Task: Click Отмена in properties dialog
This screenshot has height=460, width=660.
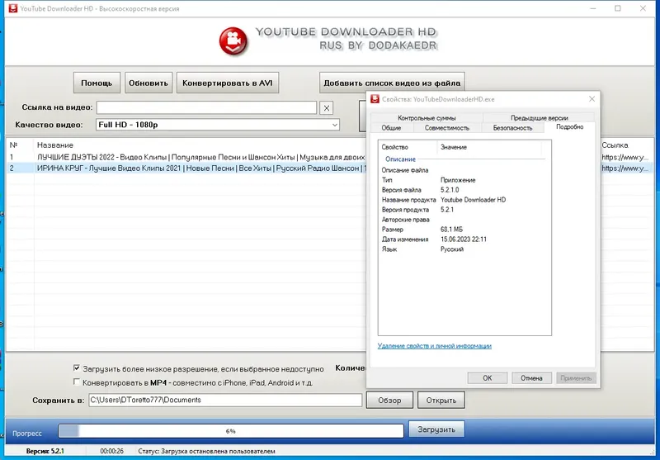Action: [531, 378]
